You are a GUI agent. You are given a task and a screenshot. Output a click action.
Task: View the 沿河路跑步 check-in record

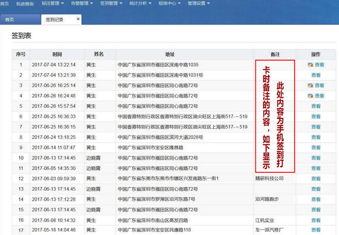point(316,199)
